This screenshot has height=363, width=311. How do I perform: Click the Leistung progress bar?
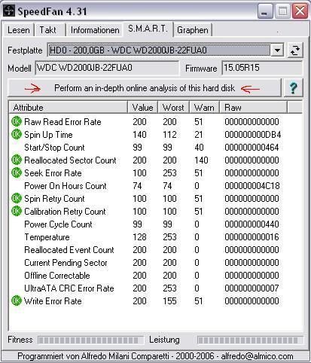[250, 340]
